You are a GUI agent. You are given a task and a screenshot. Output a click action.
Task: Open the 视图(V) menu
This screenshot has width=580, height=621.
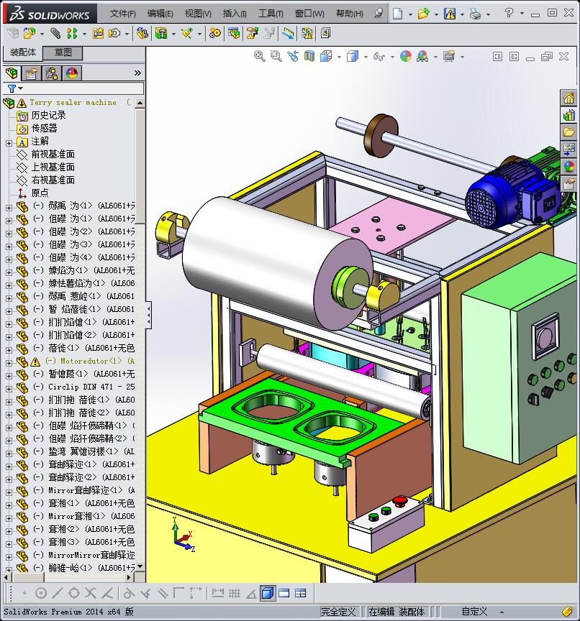tap(198, 14)
